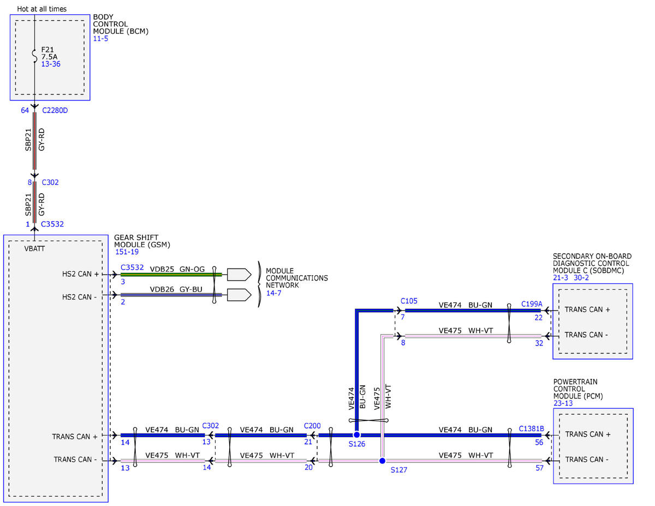Click the S127 splice dot
The width and height of the screenshot is (655, 506).
(382, 461)
